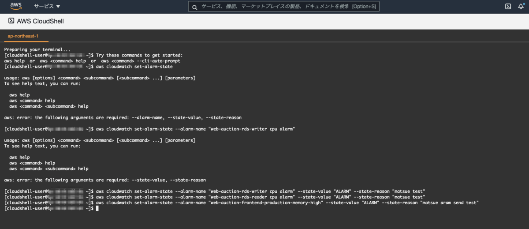The height and width of the screenshot is (229, 529).
Task: Click the AWS logo home icon
Action: (x=17, y=6)
